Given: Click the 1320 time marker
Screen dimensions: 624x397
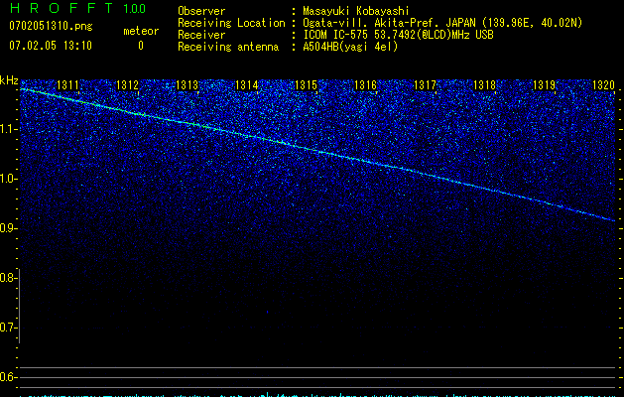Looking at the screenshot, I should pyautogui.click(x=604, y=84).
